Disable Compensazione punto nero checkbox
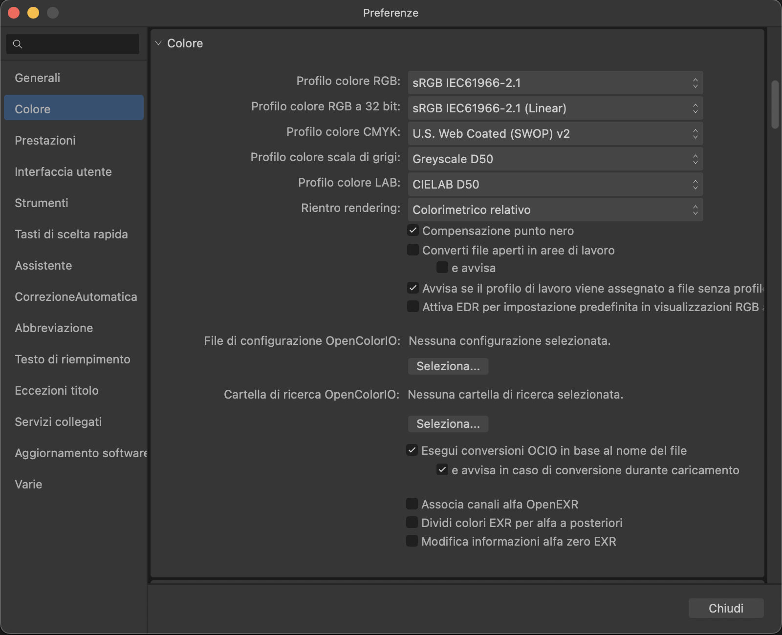This screenshot has height=635, width=782. coord(413,231)
